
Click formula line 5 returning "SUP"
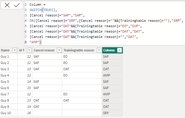[85, 26]
